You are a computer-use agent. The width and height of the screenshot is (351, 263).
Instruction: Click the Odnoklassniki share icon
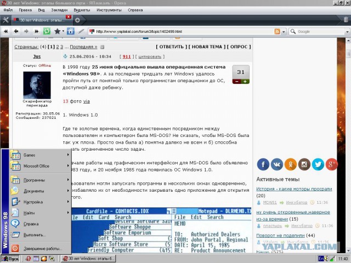pyautogui.click(x=291, y=164)
